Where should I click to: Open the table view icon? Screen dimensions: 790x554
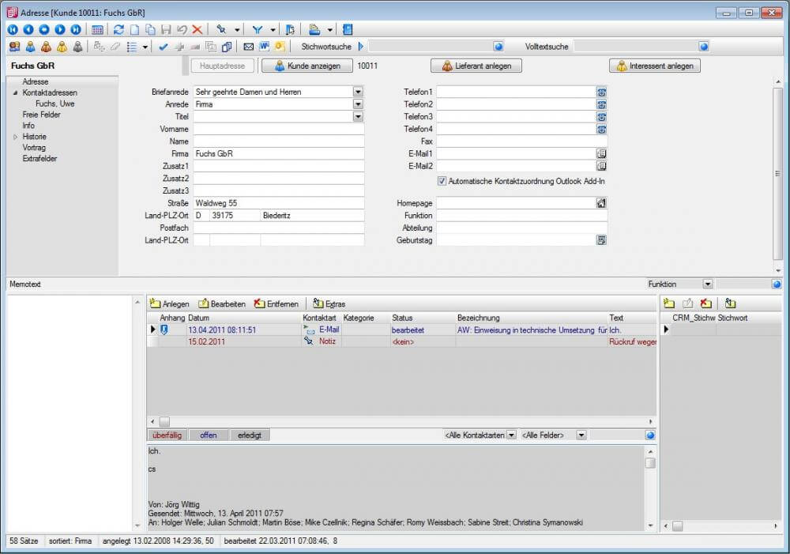98,30
